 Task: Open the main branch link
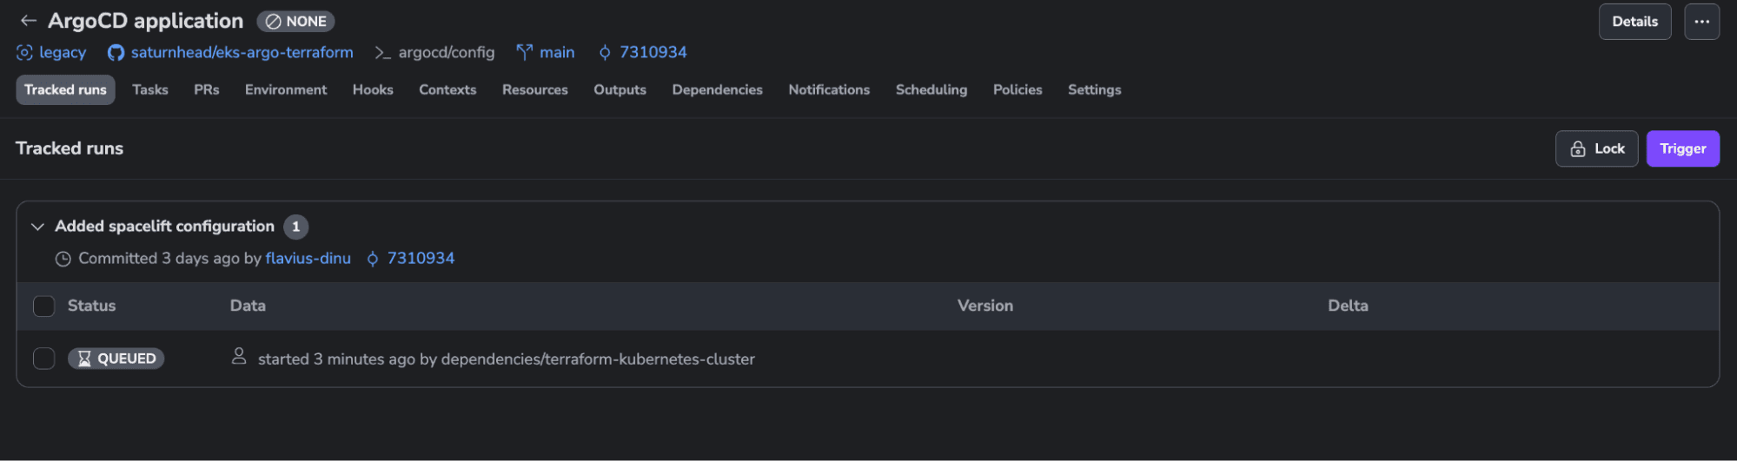coord(557,52)
